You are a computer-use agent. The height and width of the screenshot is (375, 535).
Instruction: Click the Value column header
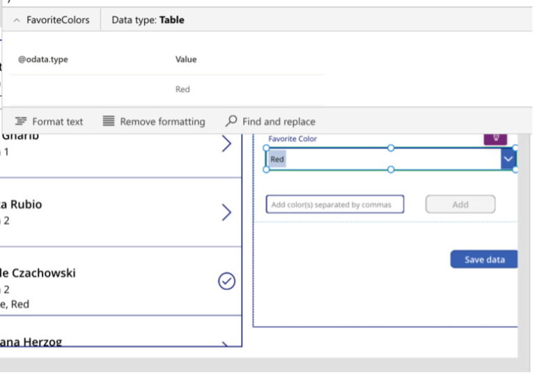click(186, 59)
